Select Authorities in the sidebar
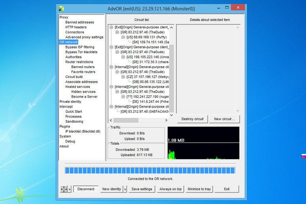 73,57
